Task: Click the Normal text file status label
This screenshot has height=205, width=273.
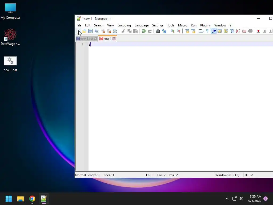Action: [x=81, y=175]
